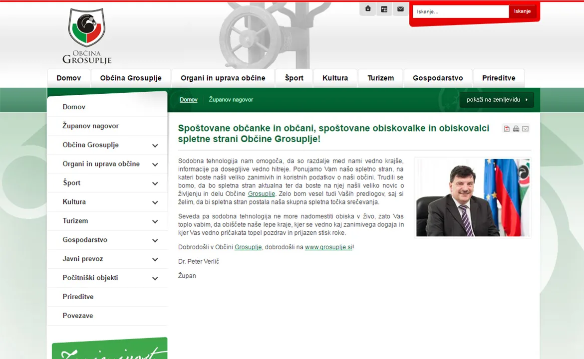This screenshot has height=359, width=584.
Task: Open Prireditve in the sidebar menu
Action: click(78, 297)
